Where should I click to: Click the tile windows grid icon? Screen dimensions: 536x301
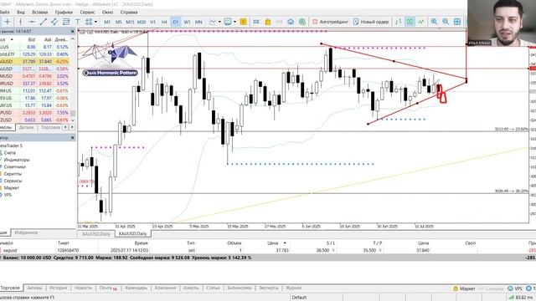click(x=457, y=22)
